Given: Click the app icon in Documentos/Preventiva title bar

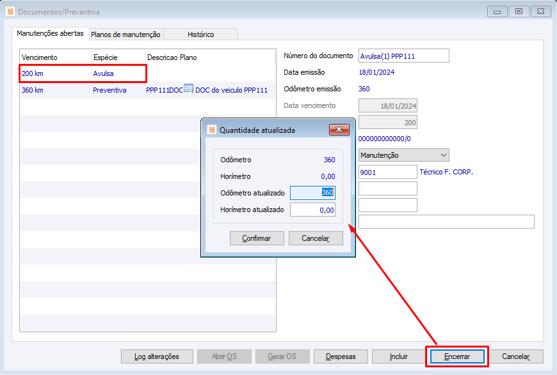Looking at the screenshot, I should (10, 11).
